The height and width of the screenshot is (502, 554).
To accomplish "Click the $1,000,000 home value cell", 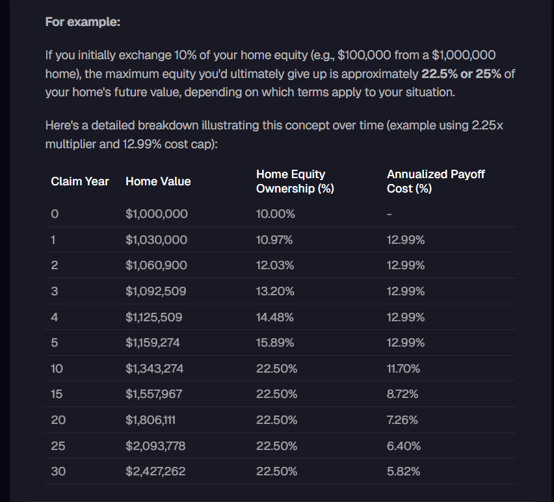I will click(156, 214).
